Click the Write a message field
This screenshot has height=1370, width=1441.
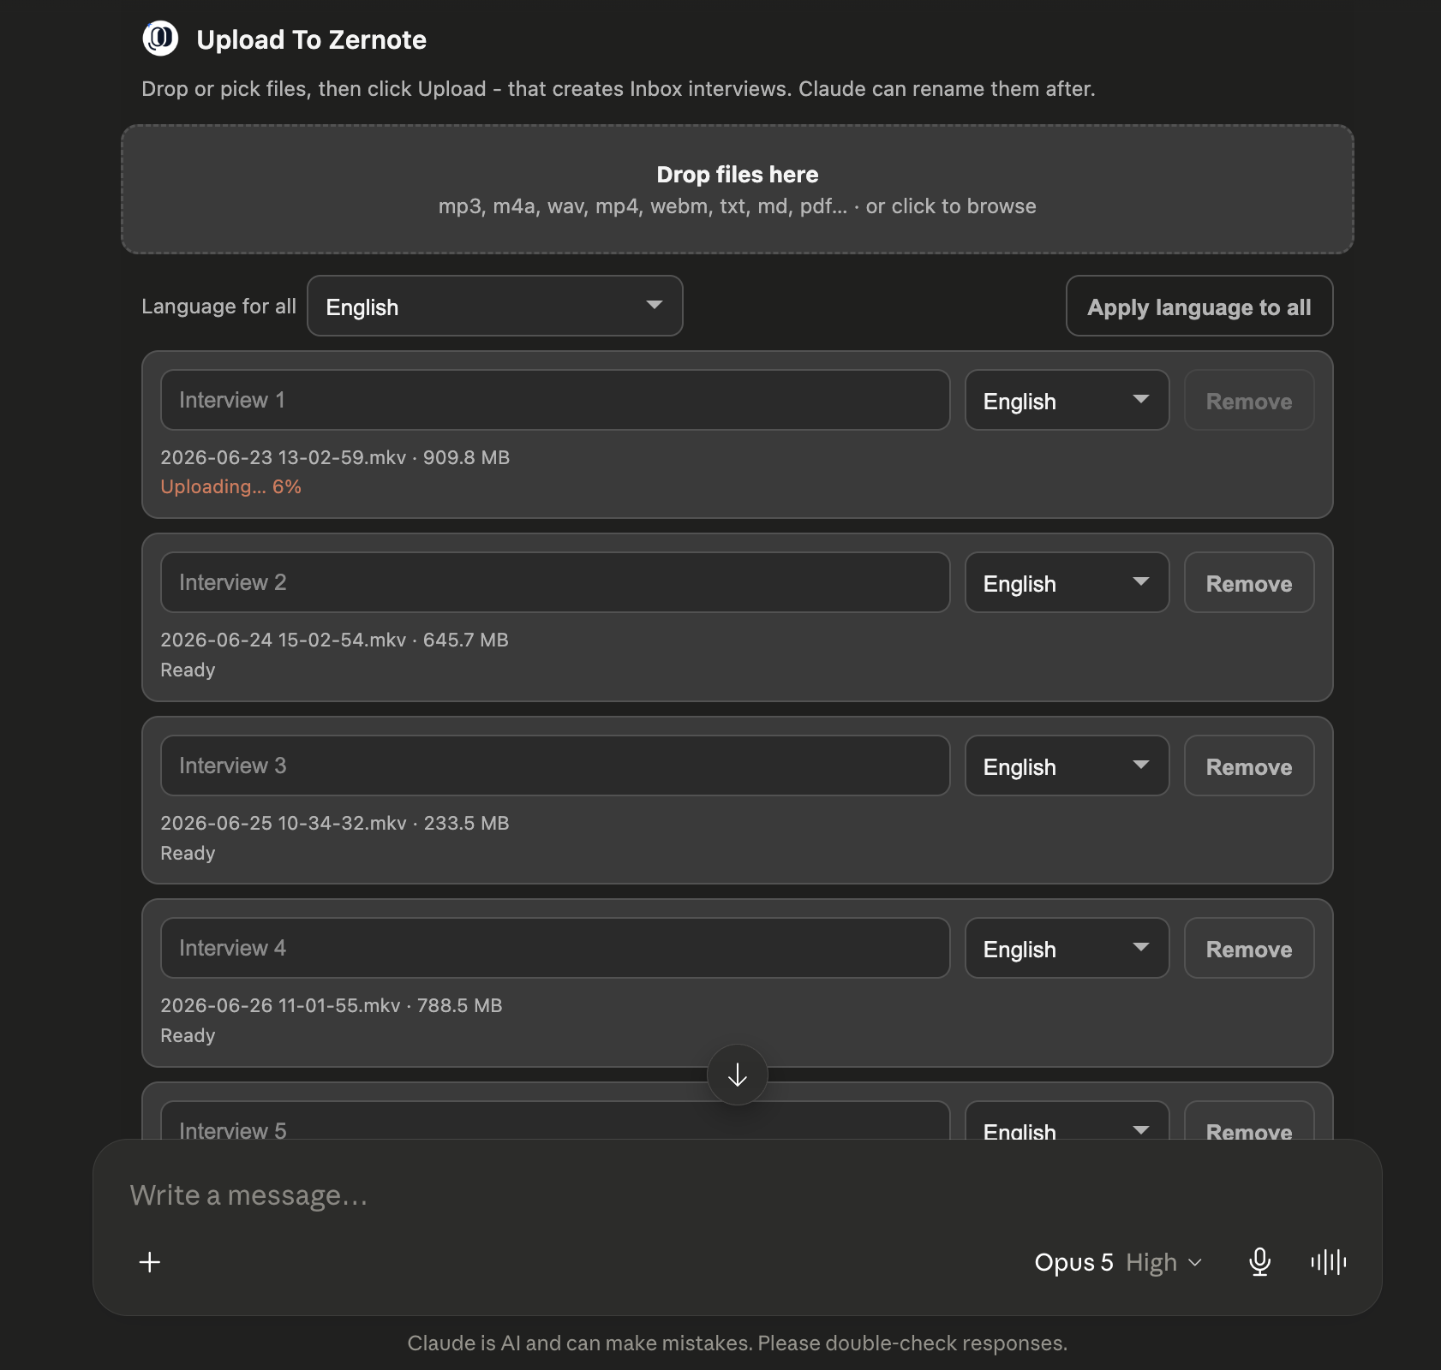pos(737,1195)
